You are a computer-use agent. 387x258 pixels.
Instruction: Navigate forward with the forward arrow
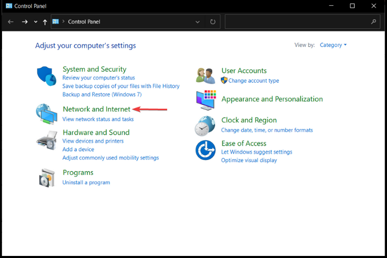24,22
